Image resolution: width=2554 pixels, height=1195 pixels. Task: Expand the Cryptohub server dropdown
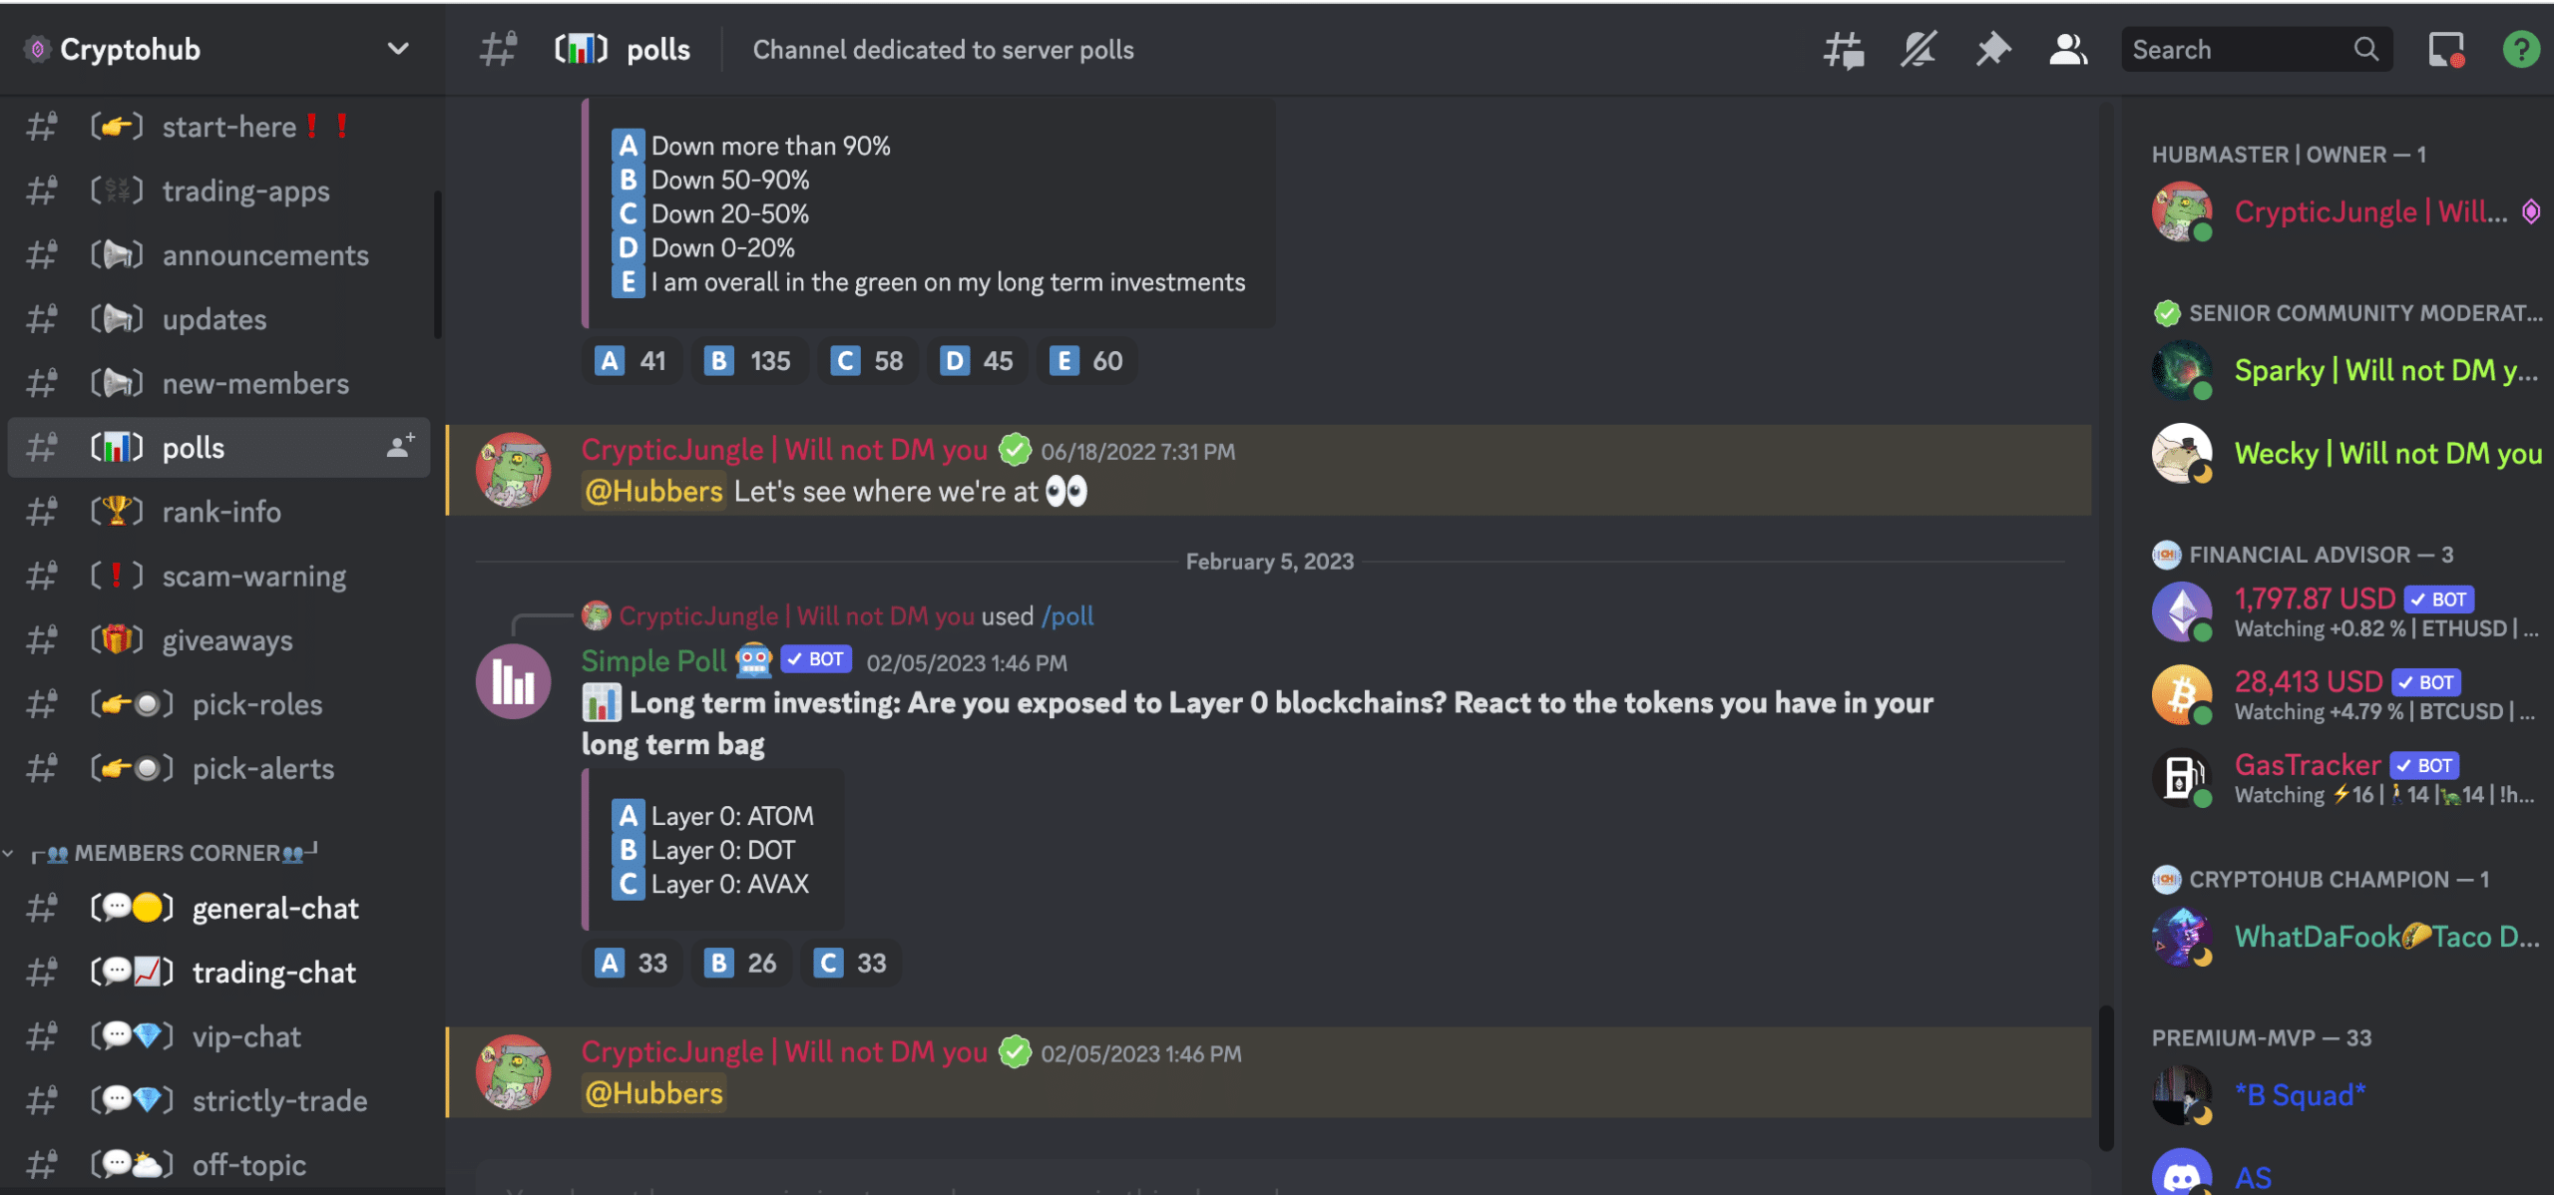pos(401,46)
